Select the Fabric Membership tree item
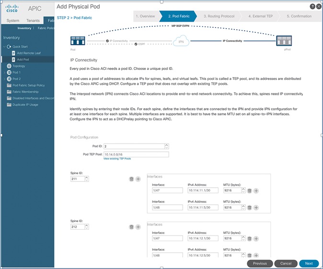The width and height of the screenshot is (323, 269). click(x=25, y=92)
